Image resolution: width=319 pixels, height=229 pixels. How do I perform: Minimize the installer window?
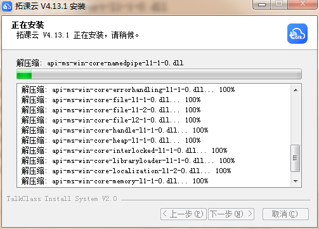point(262,4)
